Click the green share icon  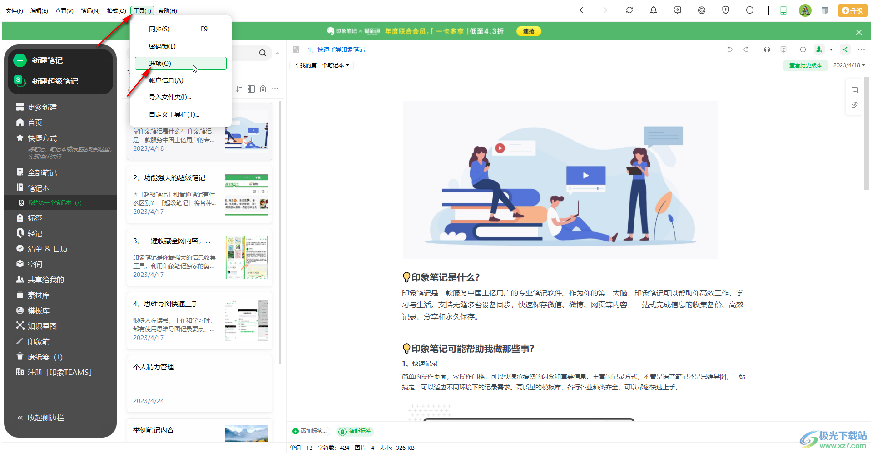pos(845,49)
